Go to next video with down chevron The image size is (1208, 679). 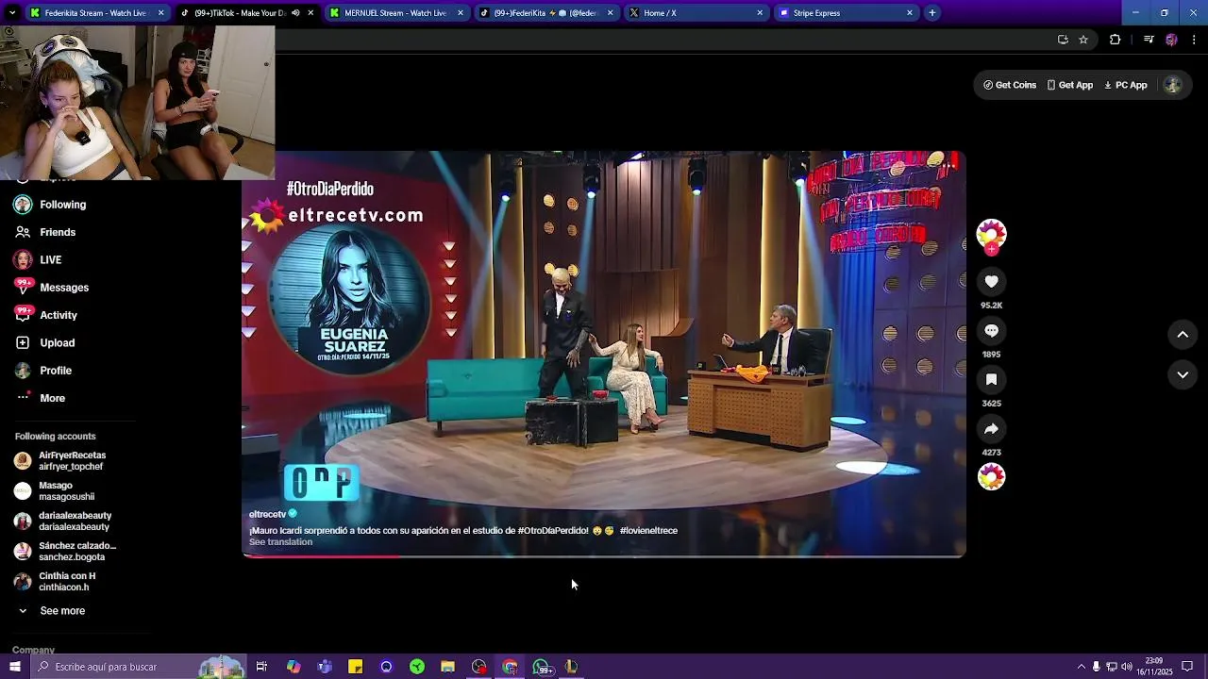pos(1183,374)
